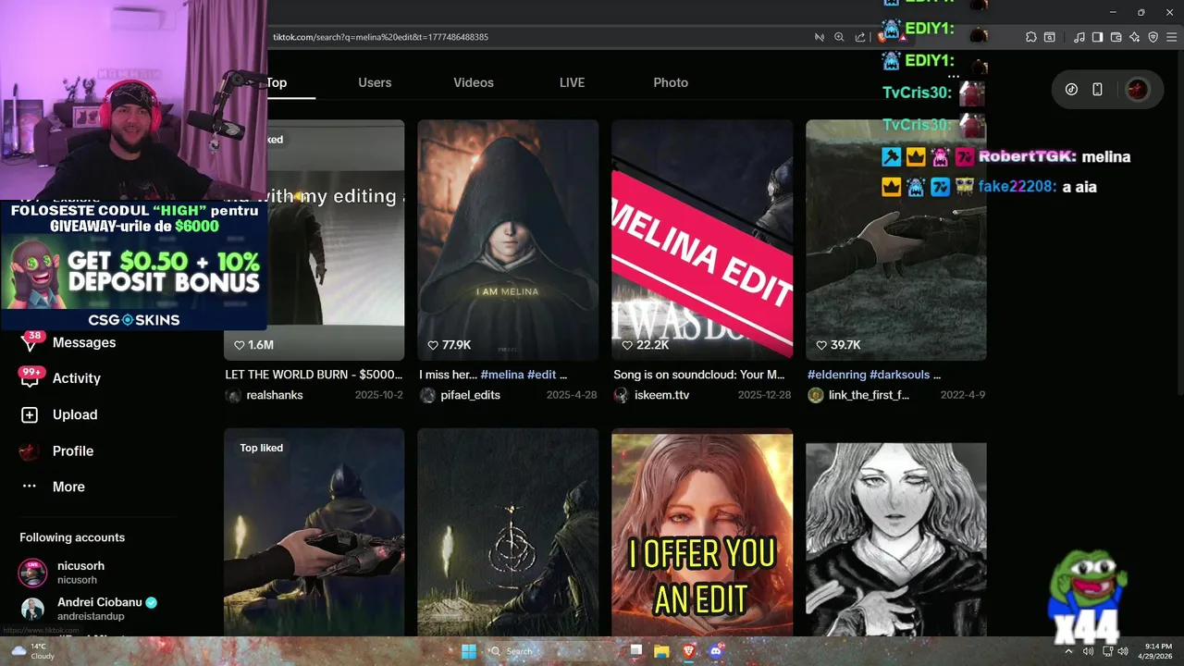Screen dimensions: 1184x666
Task: Select the Top search results tab
Action: 277,82
